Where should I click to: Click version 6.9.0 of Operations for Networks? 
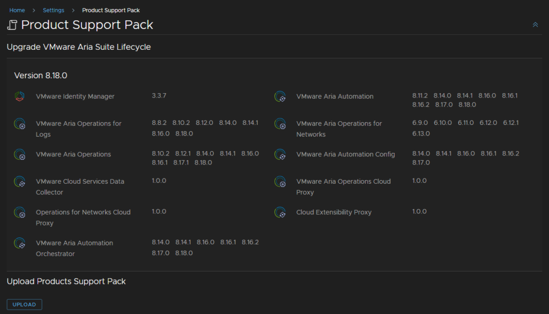[x=420, y=123]
